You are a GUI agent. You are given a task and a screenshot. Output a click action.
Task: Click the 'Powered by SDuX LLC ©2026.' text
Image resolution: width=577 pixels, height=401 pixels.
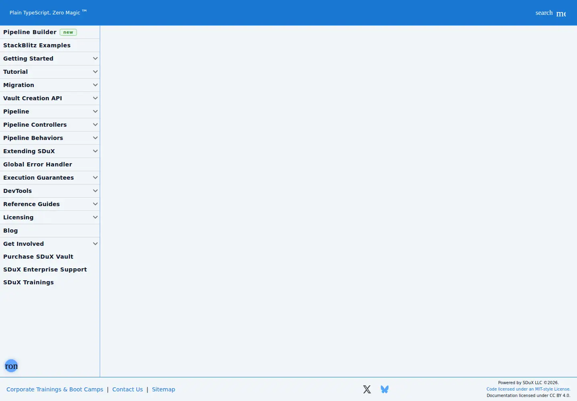(528, 383)
